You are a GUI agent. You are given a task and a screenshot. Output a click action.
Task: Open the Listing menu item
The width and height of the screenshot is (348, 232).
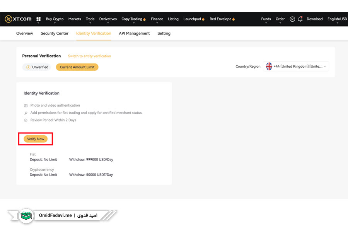click(x=173, y=19)
